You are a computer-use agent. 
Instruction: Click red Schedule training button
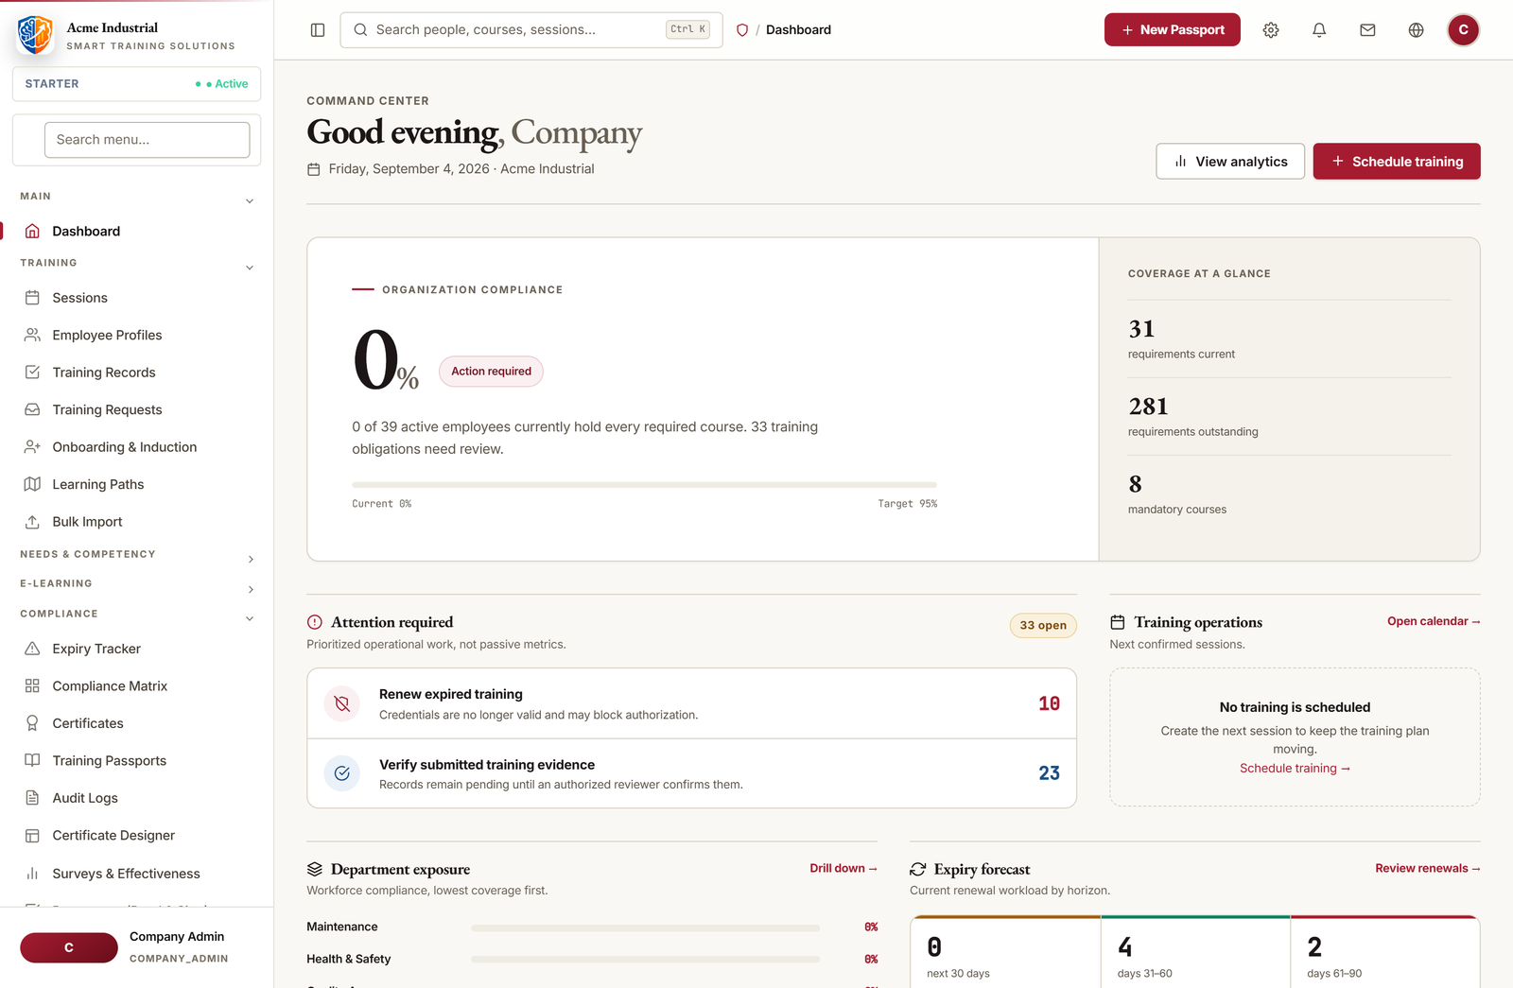click(1397, 162)
